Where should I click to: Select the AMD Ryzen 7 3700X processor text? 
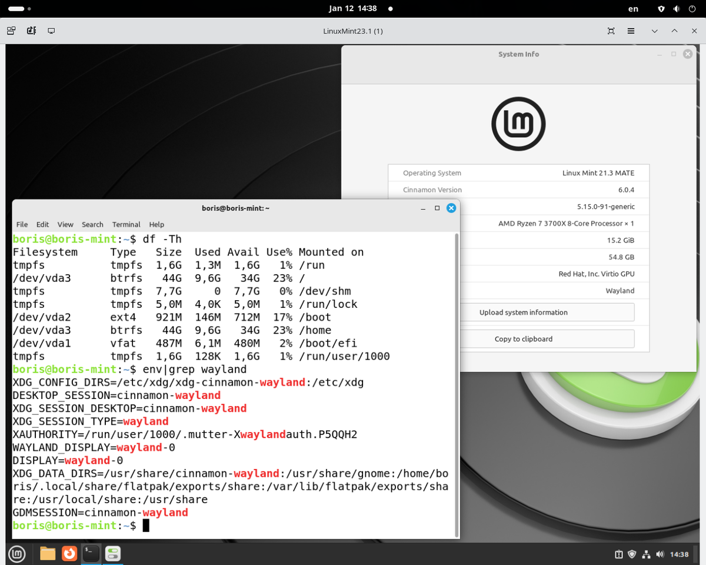click(566, 223)
